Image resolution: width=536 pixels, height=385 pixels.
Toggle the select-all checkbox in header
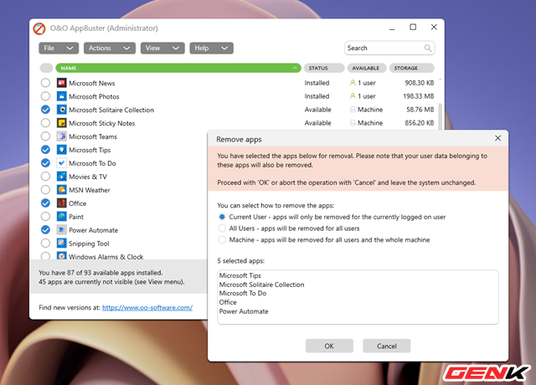tap(46, 68)
